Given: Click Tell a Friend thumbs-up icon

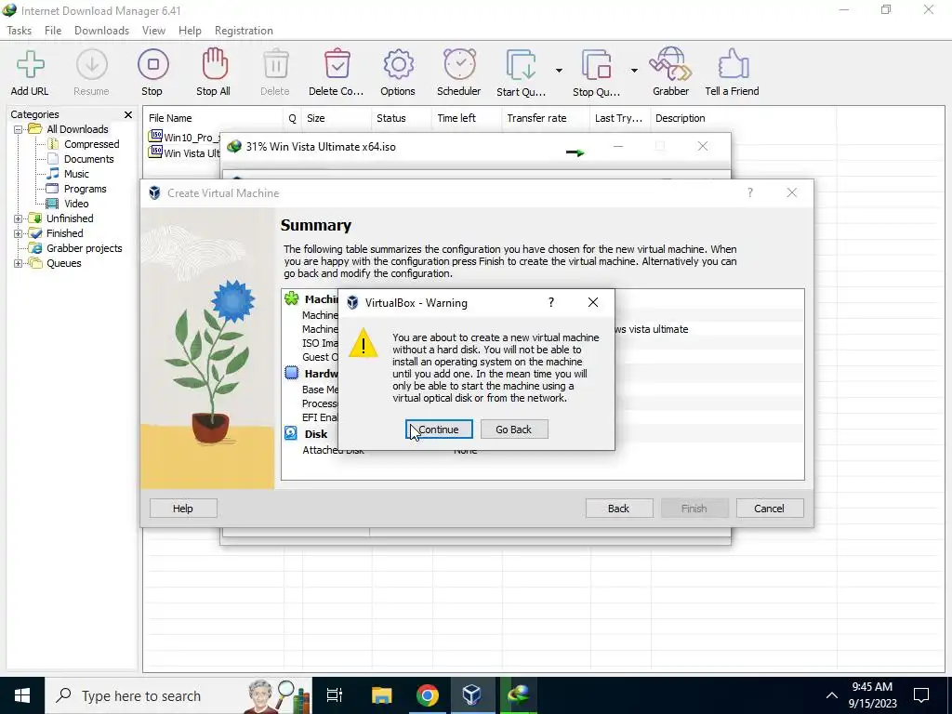Looking at the screenshot, I should [x=734, y=64].
